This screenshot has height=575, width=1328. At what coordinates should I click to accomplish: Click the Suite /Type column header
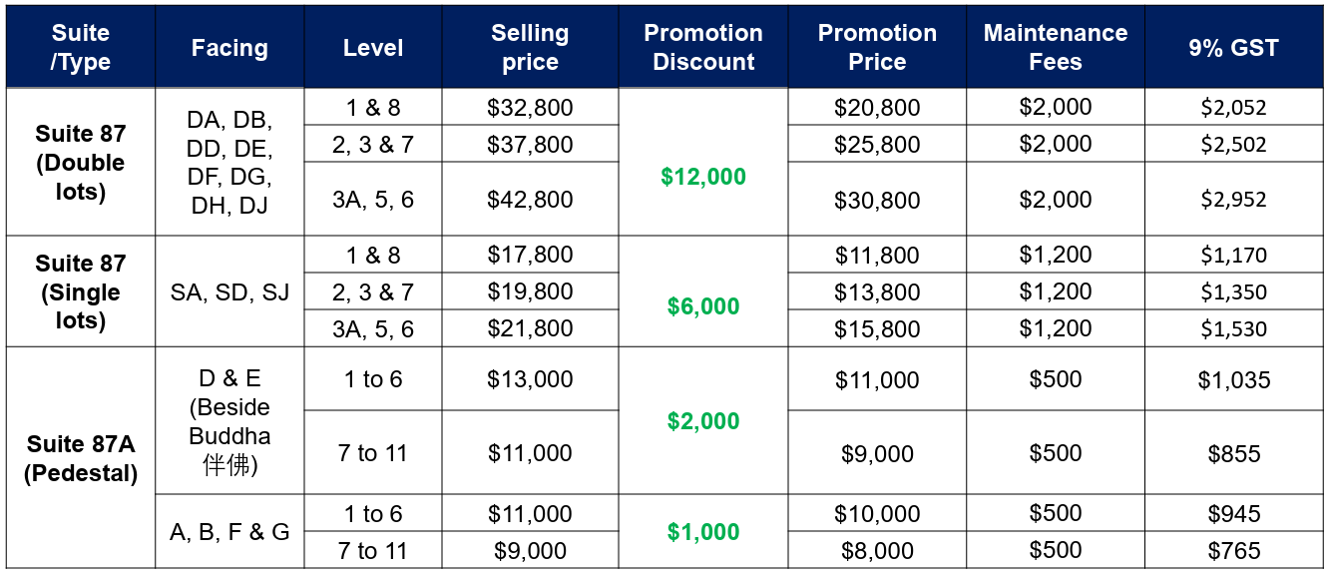(80, 47)
